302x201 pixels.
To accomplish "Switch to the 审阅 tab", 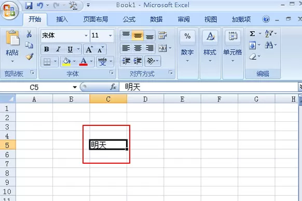I will pyautogui.click(x=184, y=19).
